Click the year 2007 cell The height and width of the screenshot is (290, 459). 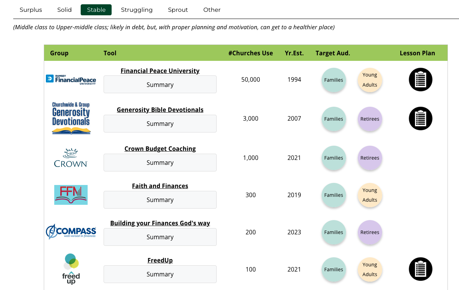tap(294, 119)
